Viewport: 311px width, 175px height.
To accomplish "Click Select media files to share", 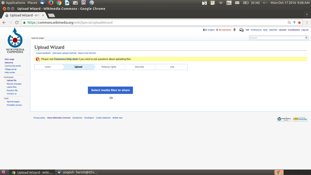I will [x=110, y=90].
